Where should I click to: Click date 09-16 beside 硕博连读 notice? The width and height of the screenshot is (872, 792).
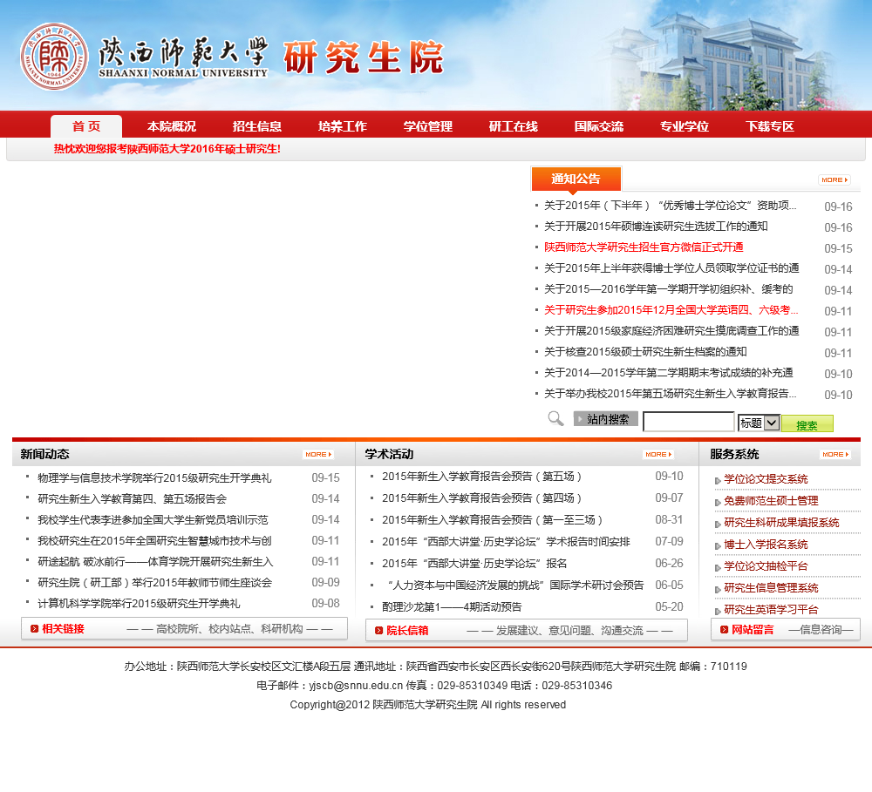click(838, 227)
